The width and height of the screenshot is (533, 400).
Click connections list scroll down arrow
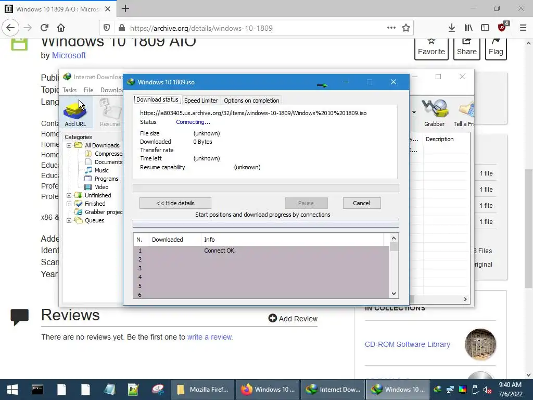(x=394, y=294)
